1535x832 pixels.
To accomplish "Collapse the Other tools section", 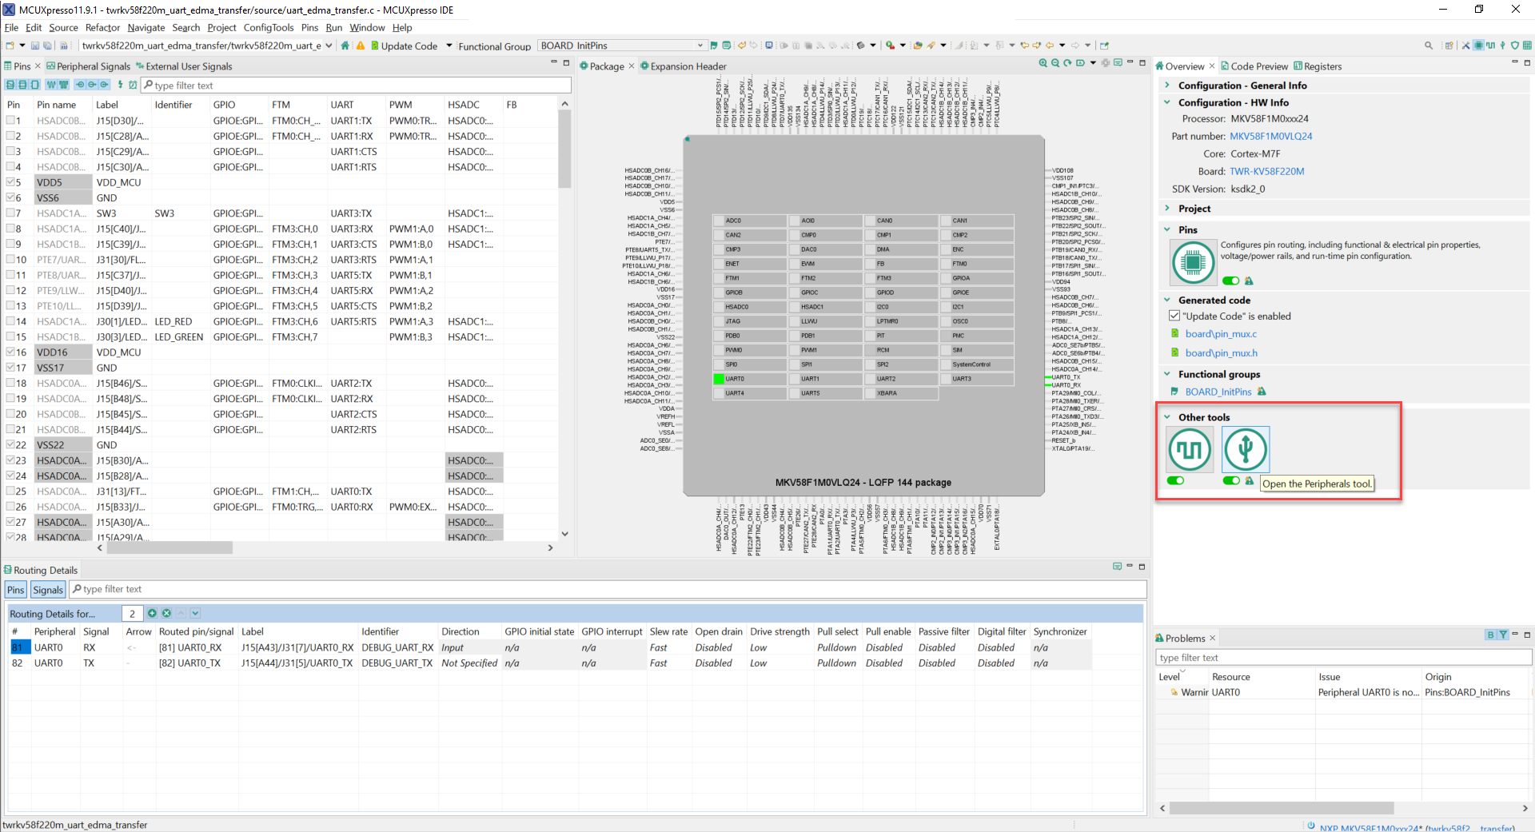I will pyautogui.click(x=1167, y=416).
